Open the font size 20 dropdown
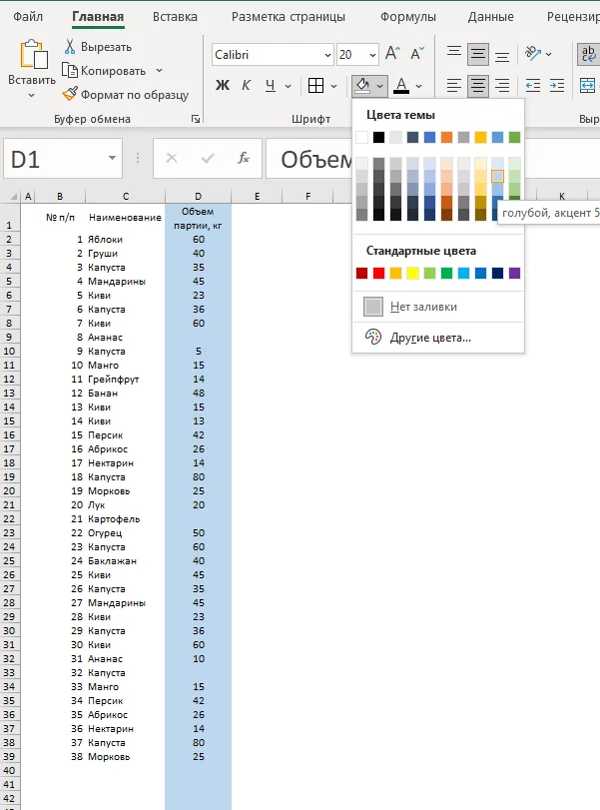The image size is (600, 810). click(x=372, y=55)
